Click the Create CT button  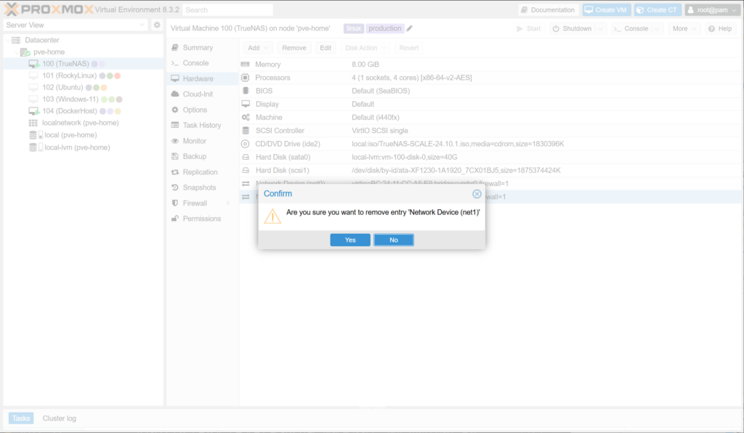click(657, 10)
